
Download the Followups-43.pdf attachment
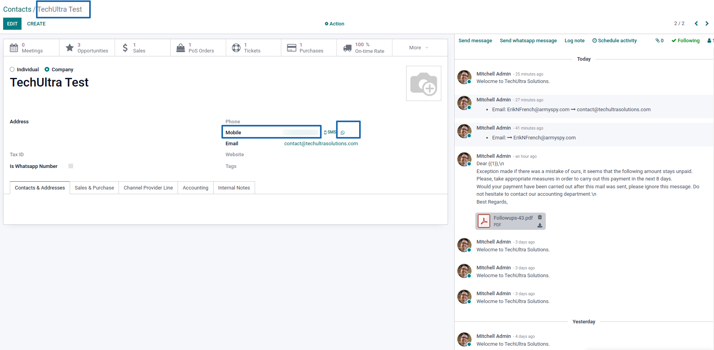tap(540, 226)
